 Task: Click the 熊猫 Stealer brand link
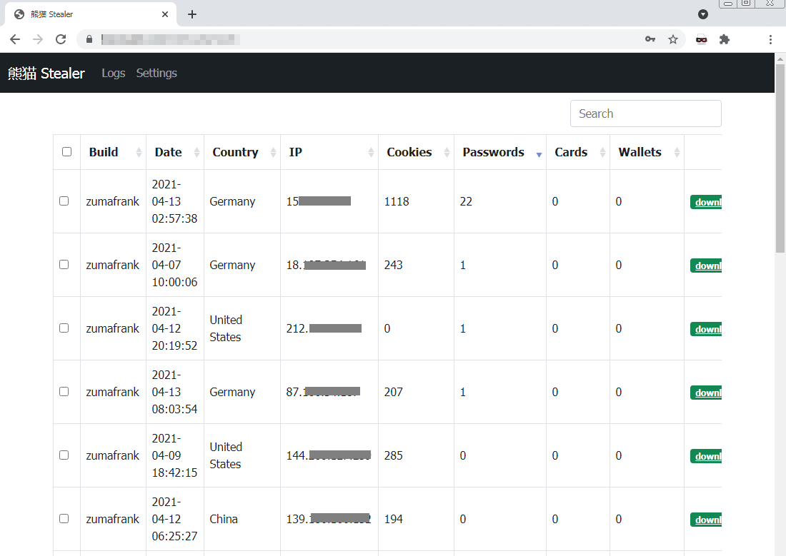(46, 73)
